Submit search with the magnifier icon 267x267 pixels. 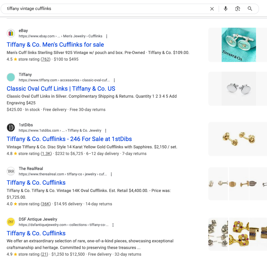(x=250, y=9)
